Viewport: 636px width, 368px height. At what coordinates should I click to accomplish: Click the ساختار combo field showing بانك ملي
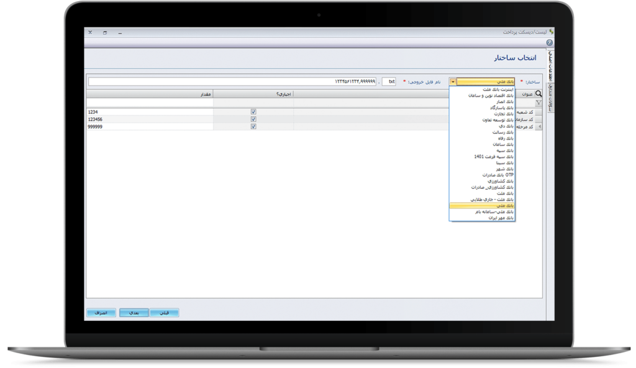coord(486,82)
